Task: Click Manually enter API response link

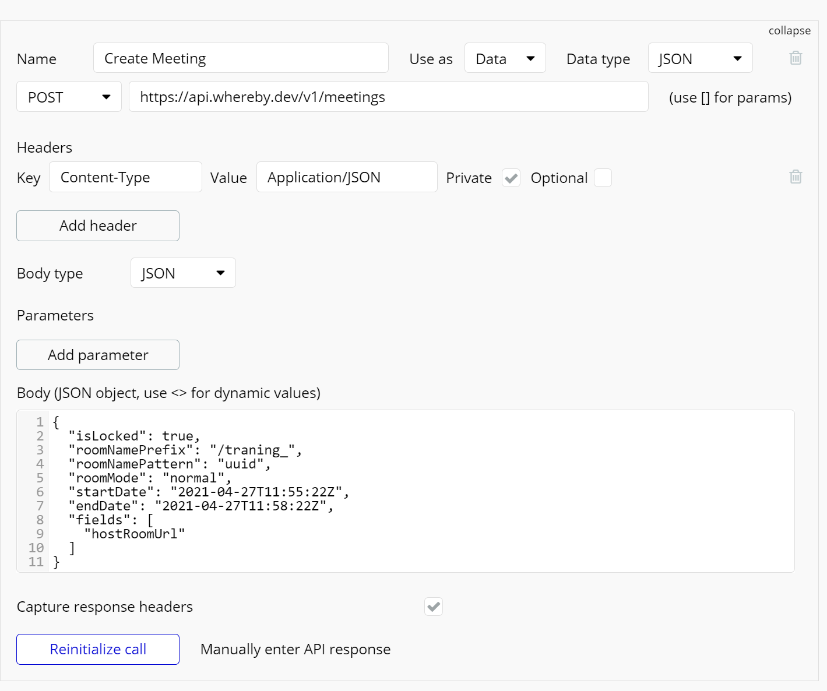Action: coord(295,650)
